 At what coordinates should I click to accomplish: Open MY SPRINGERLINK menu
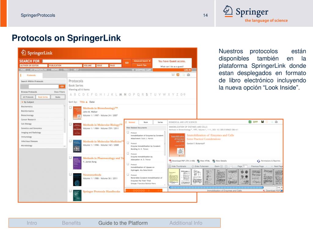39,70
